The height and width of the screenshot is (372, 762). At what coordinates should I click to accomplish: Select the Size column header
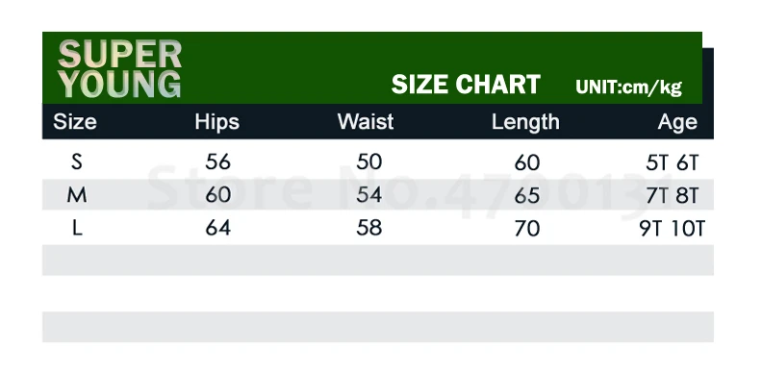point(75,121)
